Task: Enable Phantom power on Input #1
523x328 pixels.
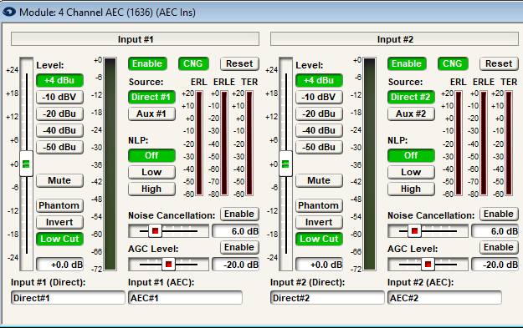Action: click(59, 205)
